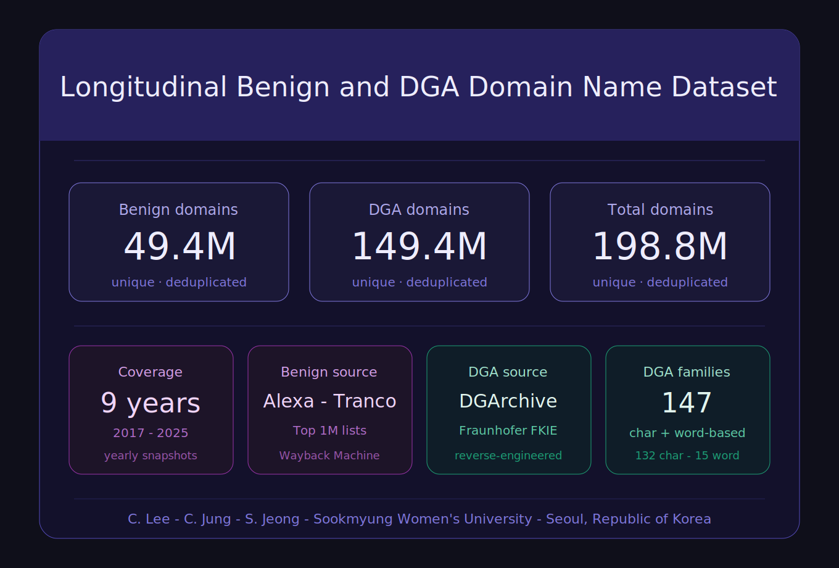Click the authors and Sookmyung Women's University footer line
839x568 pixels.
coord(419,519)
